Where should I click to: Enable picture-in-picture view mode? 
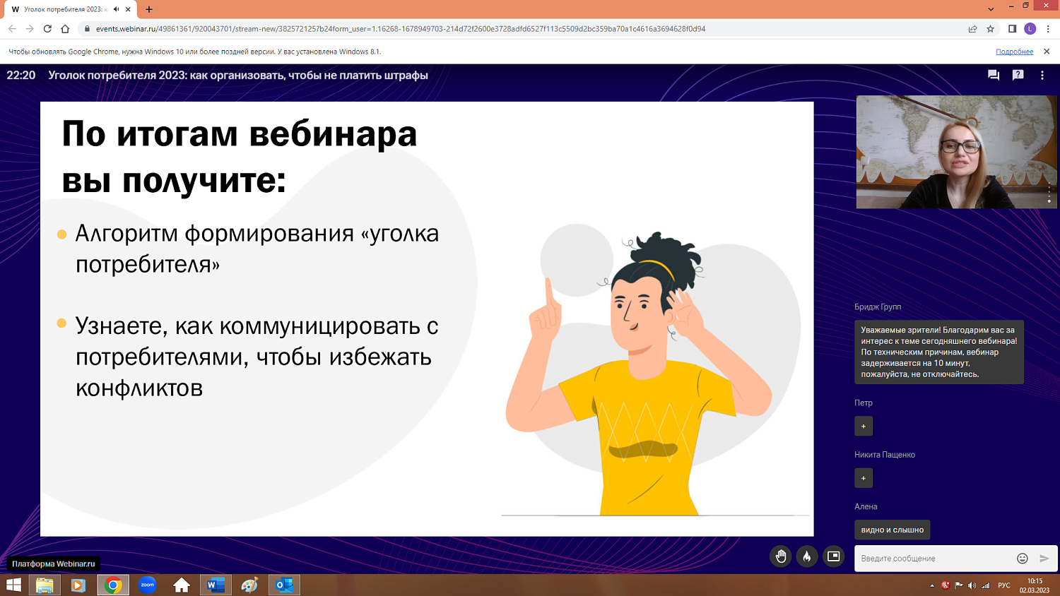pos(832,556)
